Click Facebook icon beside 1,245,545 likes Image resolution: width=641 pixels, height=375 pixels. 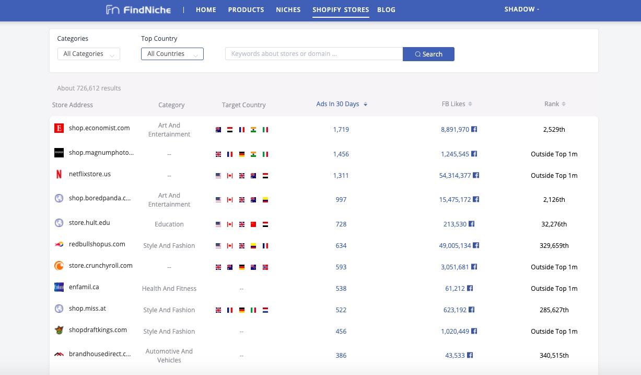coord(474,154)
